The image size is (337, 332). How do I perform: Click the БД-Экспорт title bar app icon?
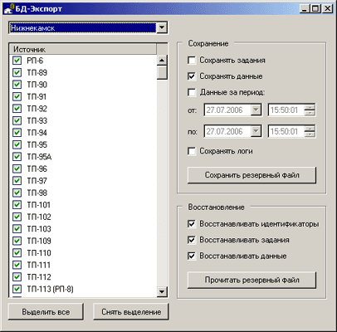point(8,8)
